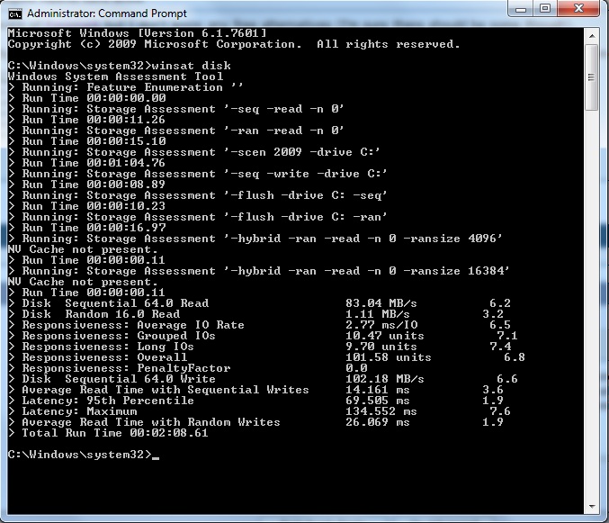Click the 1.11 MB/s random read value
The image size is (609, 523).
coord(378,314)
